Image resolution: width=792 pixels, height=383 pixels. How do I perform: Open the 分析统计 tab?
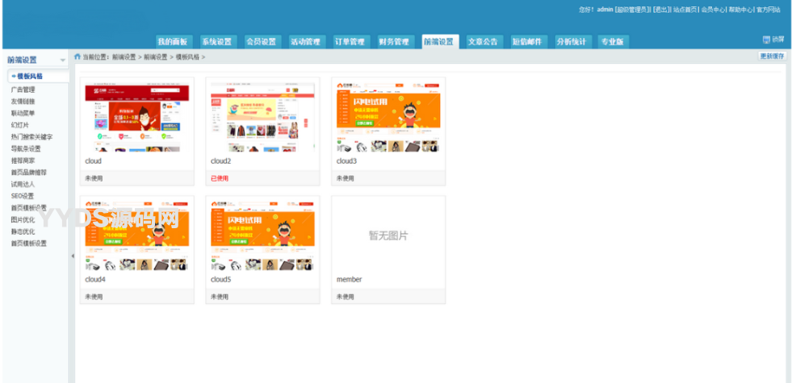572,42
